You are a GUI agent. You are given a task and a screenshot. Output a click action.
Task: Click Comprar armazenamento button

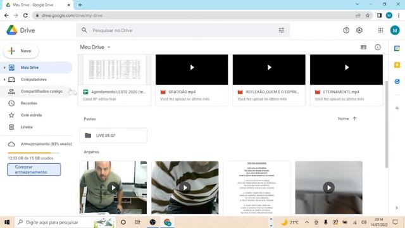point(34,170)
